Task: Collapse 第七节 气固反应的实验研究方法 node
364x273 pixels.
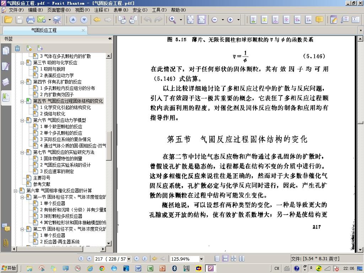Action: [x=22, y=152]
